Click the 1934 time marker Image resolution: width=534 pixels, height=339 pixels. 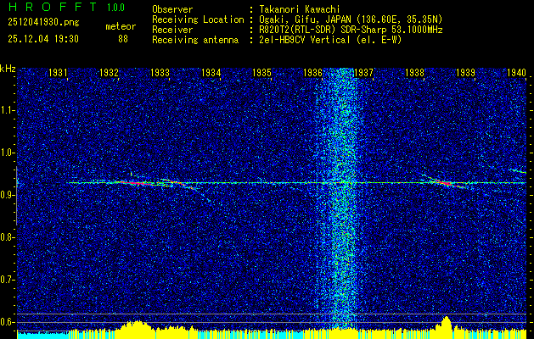click(211, 72)
